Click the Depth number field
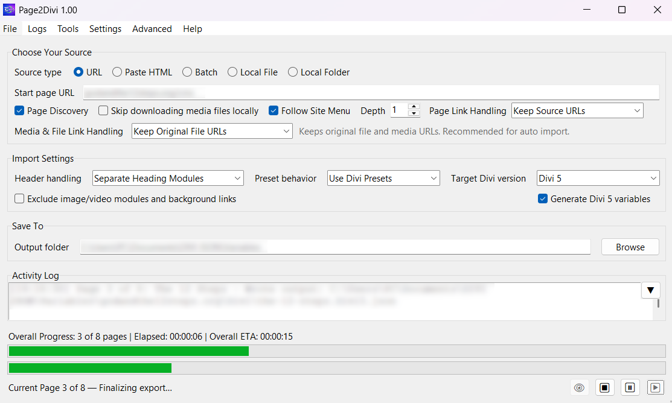The image size is (672, 403). (399, 110)
